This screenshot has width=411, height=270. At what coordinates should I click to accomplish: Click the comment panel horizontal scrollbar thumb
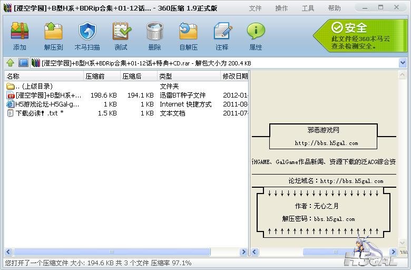[x=335, y=252]
